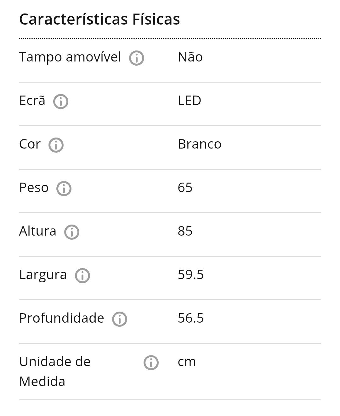The image size is (340, 416).
Task: Click the LED screen value
Action: click(190, 101)
